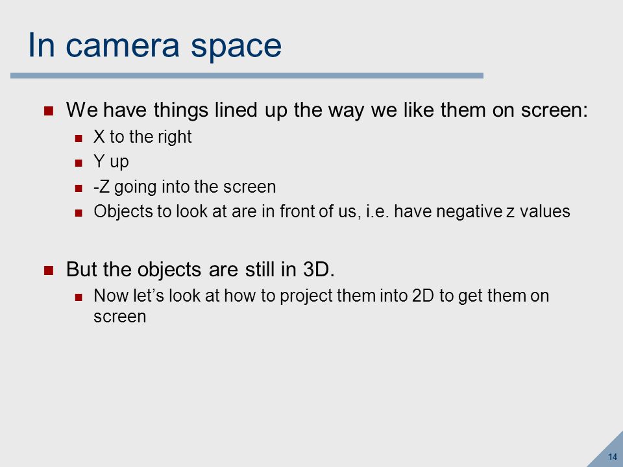Click the word 'screen' on the last line
This screenshot has height=467, width=623.
(120, 317)
